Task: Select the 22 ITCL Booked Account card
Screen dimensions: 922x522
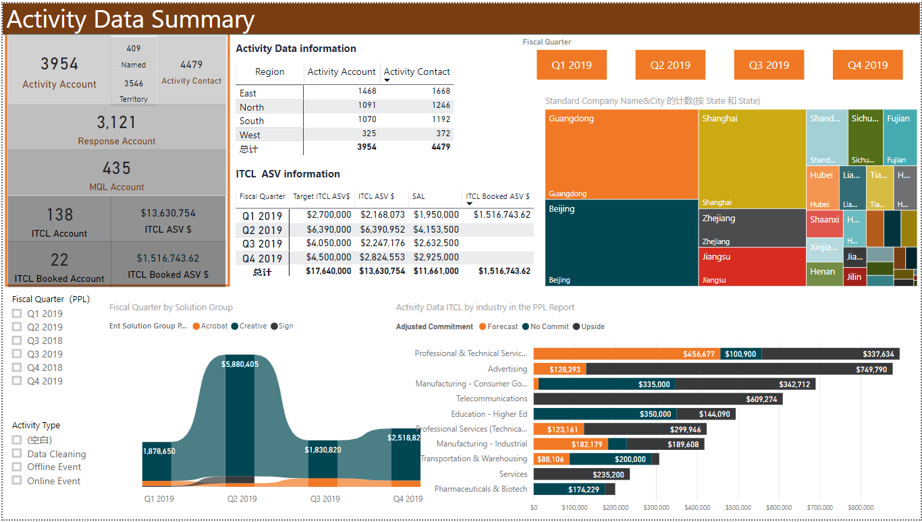Action: coord(59,264)
